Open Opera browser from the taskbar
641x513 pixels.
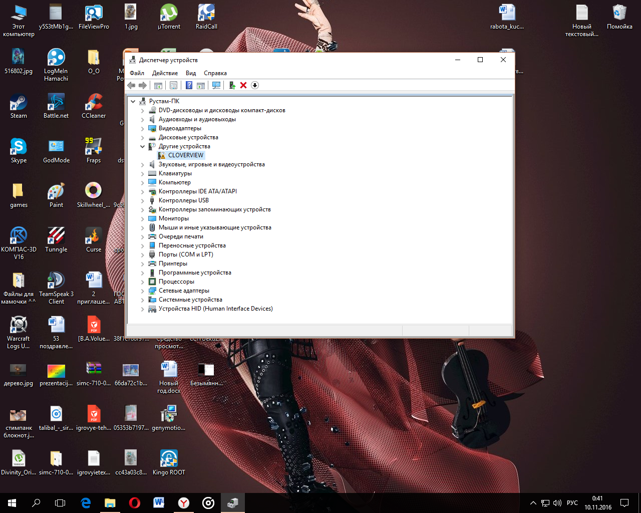[x=134, y=503]
